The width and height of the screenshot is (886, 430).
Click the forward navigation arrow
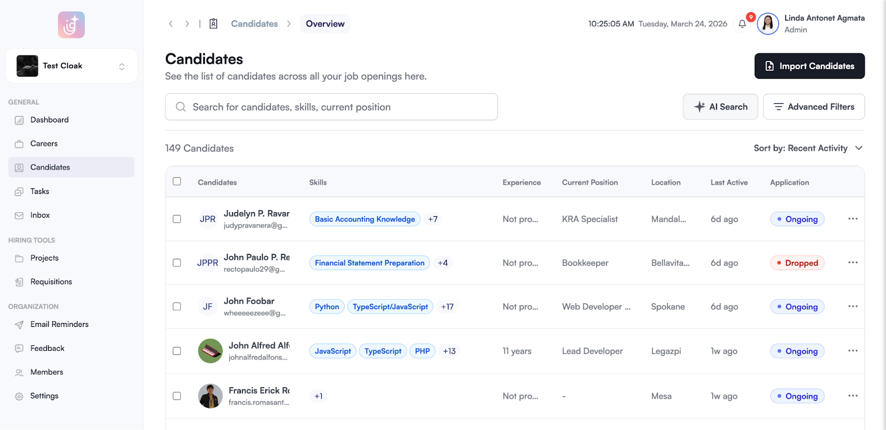187,24
